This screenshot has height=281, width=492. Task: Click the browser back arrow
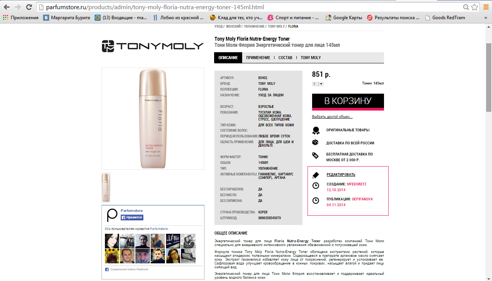(7, 7)
